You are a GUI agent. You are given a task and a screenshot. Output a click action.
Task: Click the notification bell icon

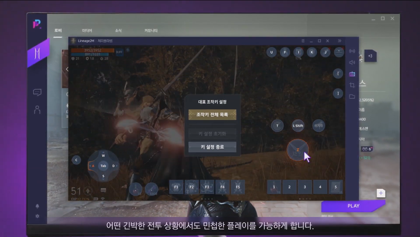[x=37, y=206]
